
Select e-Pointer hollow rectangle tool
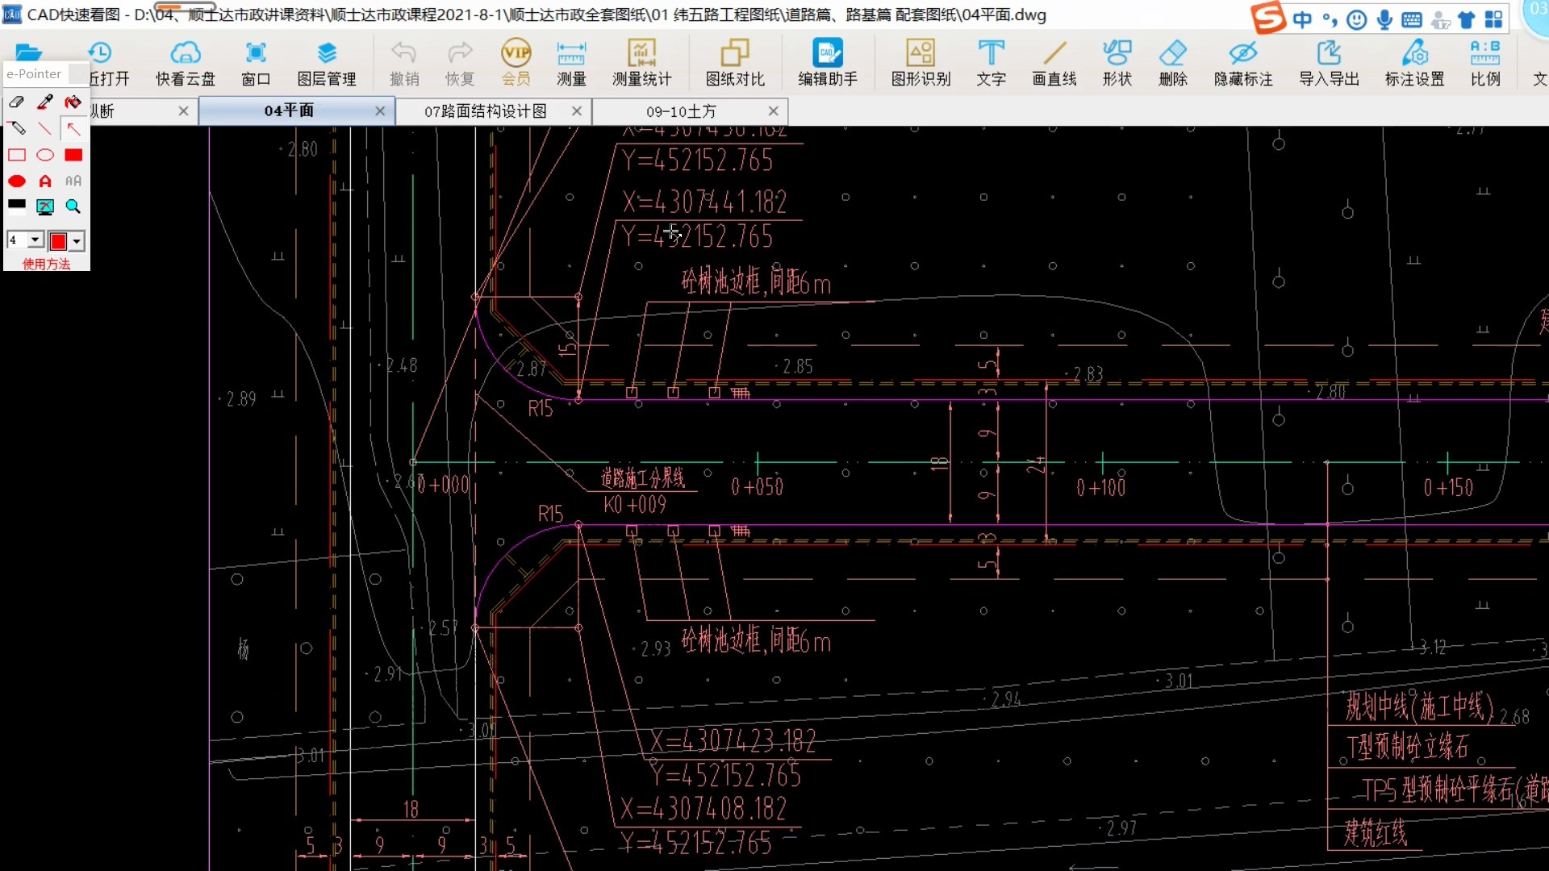click(x=17, y=155)
